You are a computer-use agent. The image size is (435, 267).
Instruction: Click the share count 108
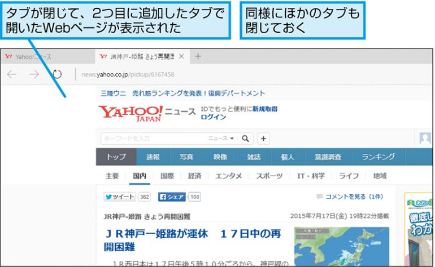[194, 197]
